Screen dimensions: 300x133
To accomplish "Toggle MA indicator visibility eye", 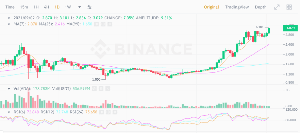I will pyautogui.click(x=96, y=24).
